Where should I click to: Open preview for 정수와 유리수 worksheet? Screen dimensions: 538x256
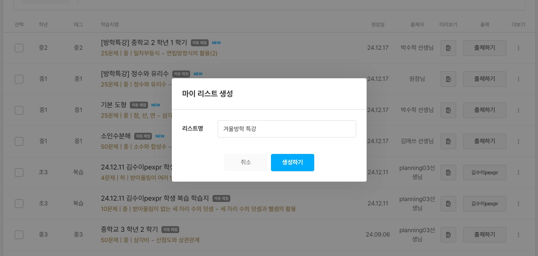448,79
